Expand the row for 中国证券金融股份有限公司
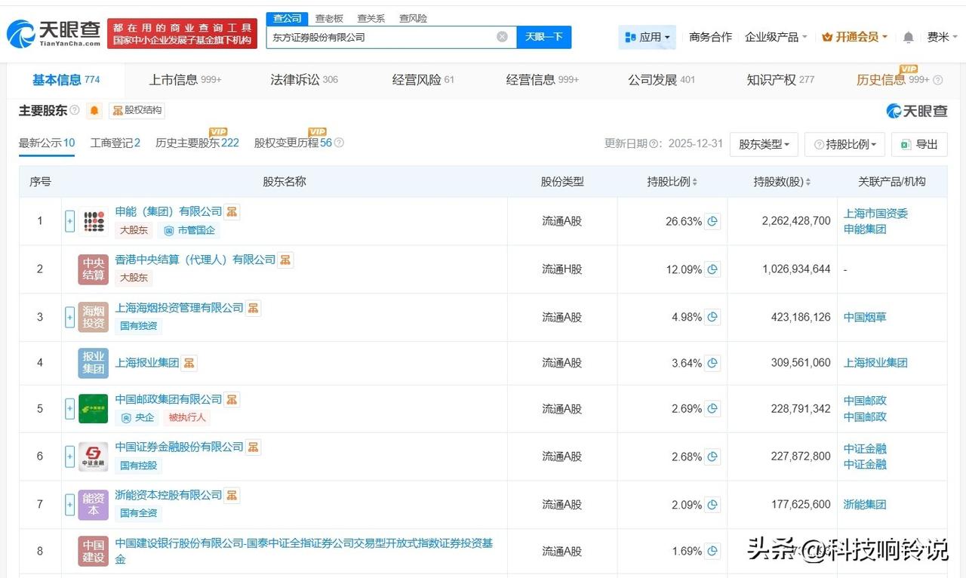Image resolution: width=966 pixels, height=578 pixels. [69, 457]
